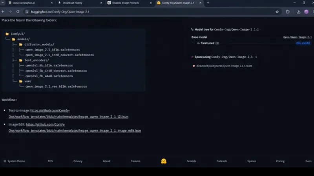The image size is (314, 176).
Task: Open the Qwen-Image-2.1-Create space link
Action: click(224, 66)
